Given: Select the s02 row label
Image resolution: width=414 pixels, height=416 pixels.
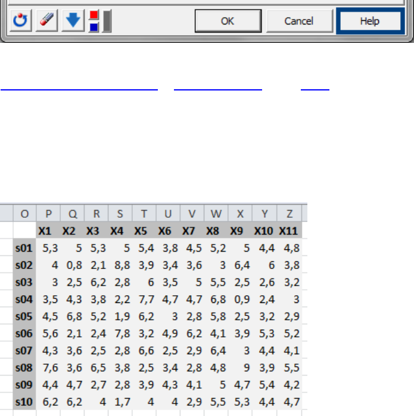Looking at the screenshot, I should point(24,265).
